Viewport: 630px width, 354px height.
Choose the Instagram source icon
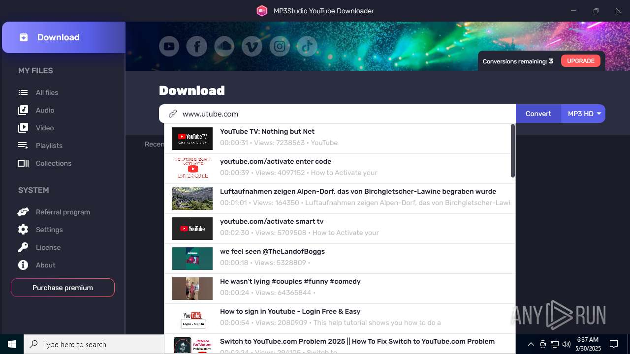click(x=280, y=47)
